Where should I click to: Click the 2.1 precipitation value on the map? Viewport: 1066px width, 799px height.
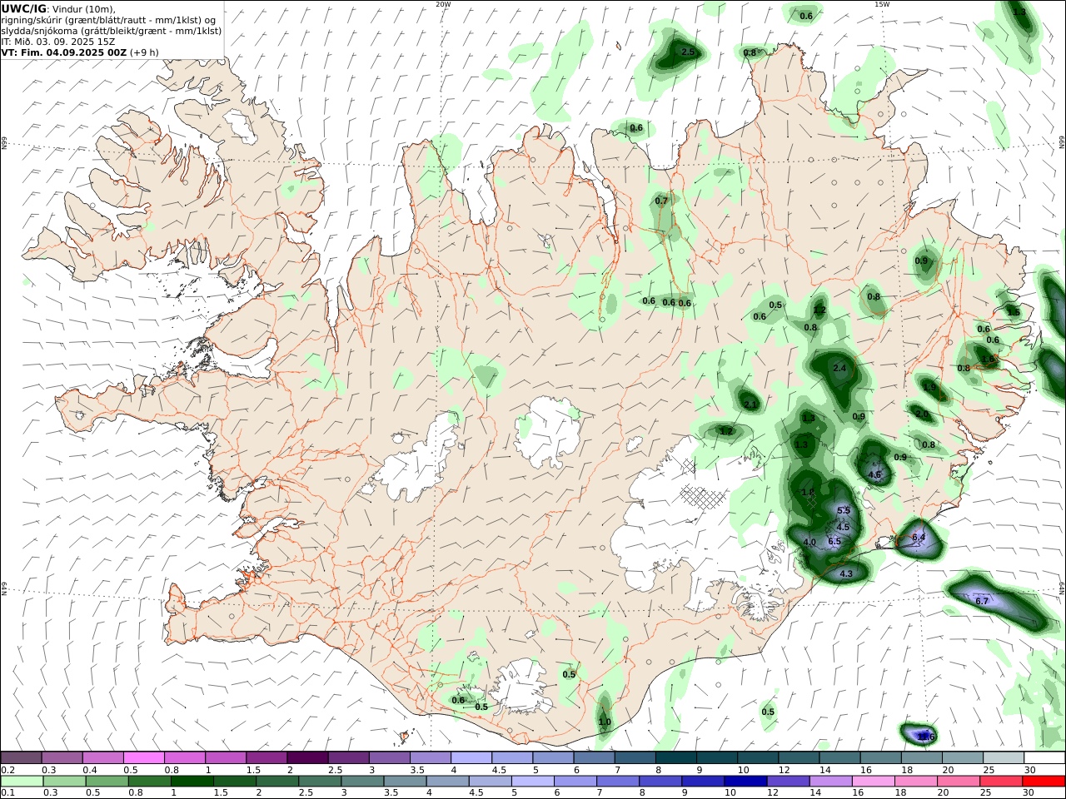coord(750,404)
